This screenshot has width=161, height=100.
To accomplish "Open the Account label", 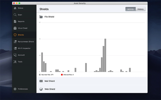I will click(21, 55).
